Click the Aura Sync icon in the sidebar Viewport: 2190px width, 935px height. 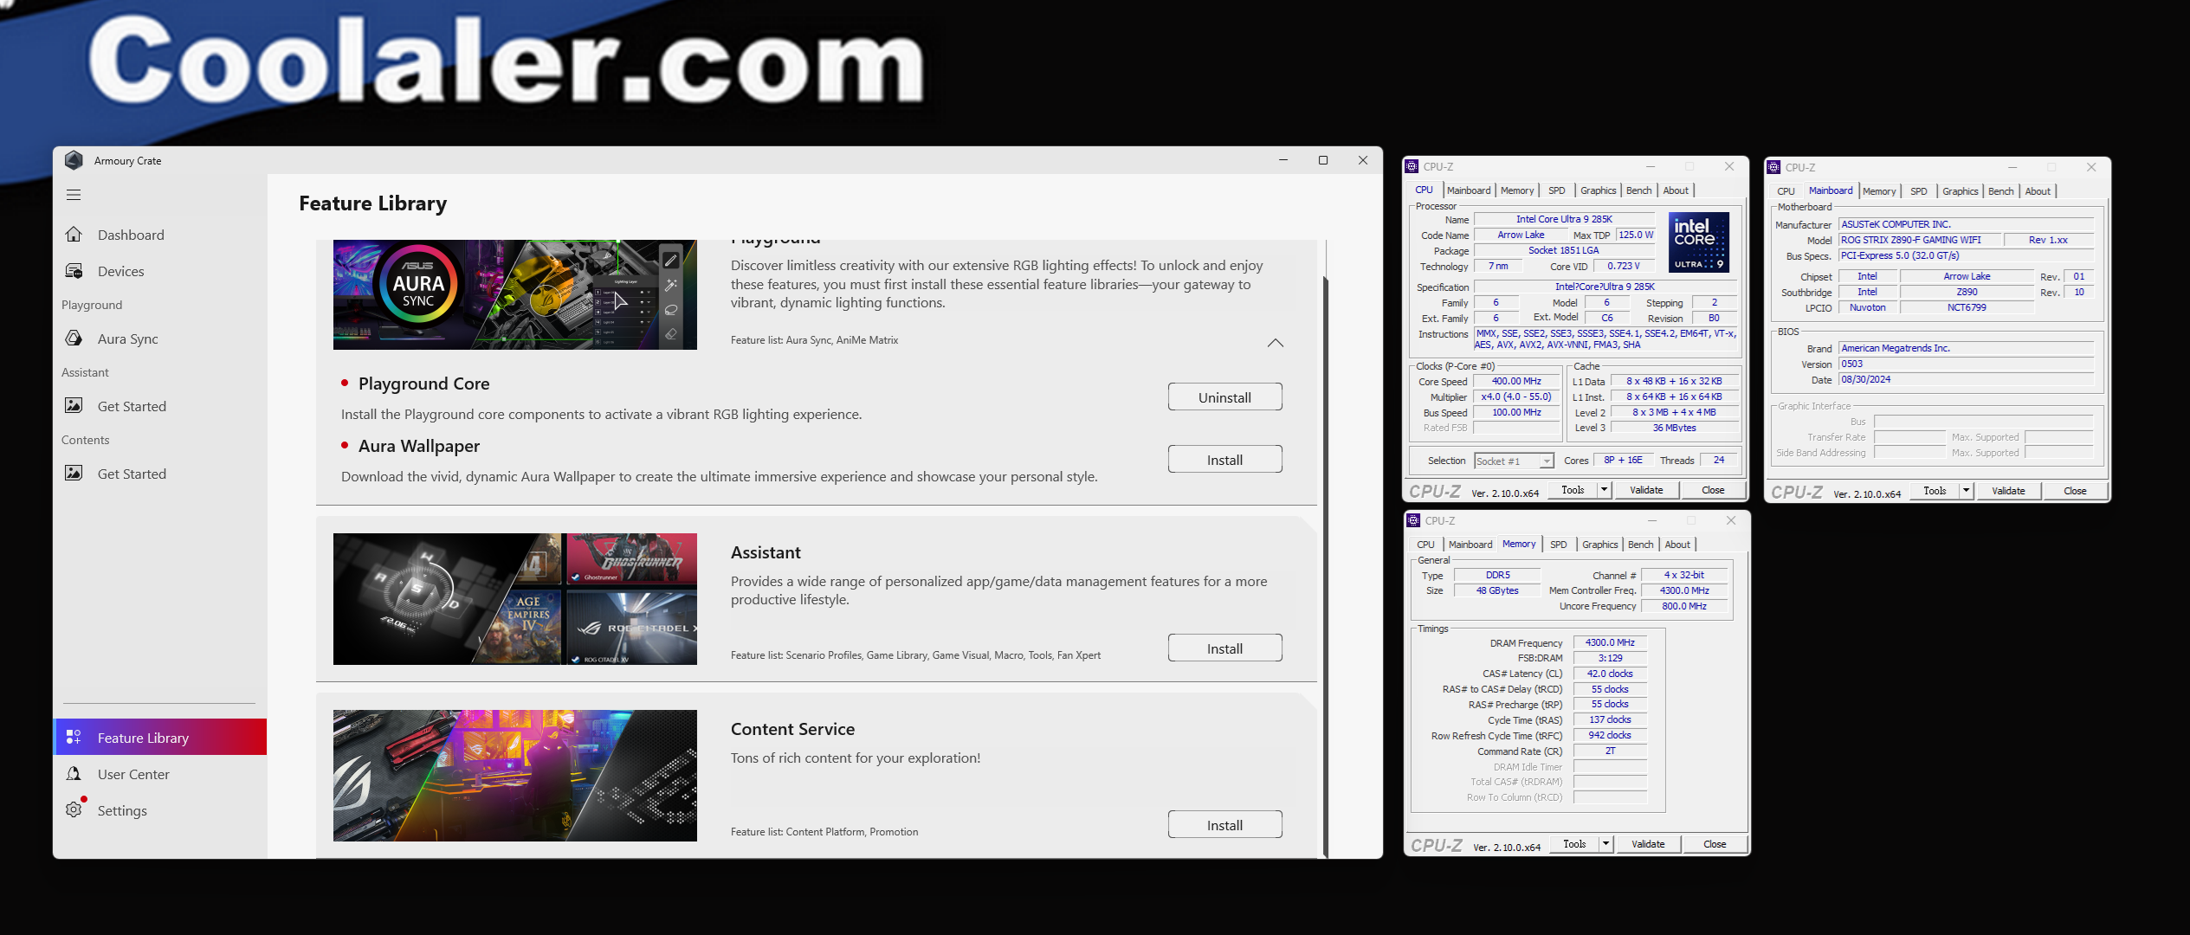pos(74,339)
